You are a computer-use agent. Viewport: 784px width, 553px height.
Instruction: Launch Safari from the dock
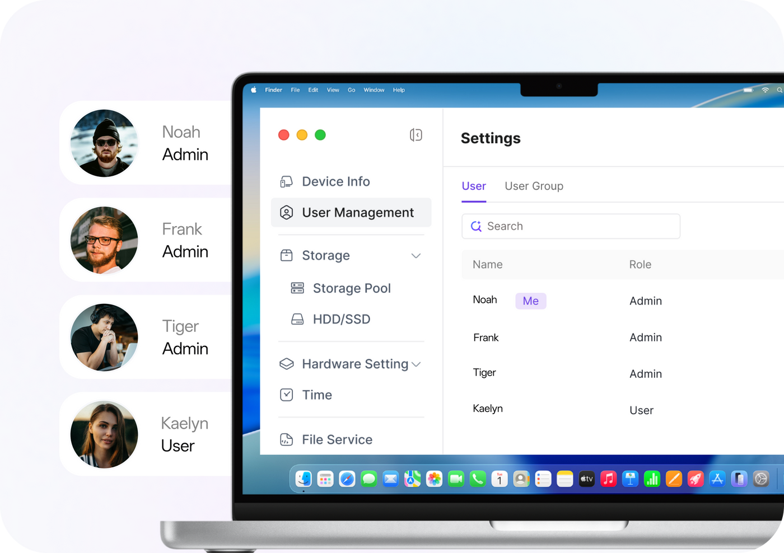(347, 479)
